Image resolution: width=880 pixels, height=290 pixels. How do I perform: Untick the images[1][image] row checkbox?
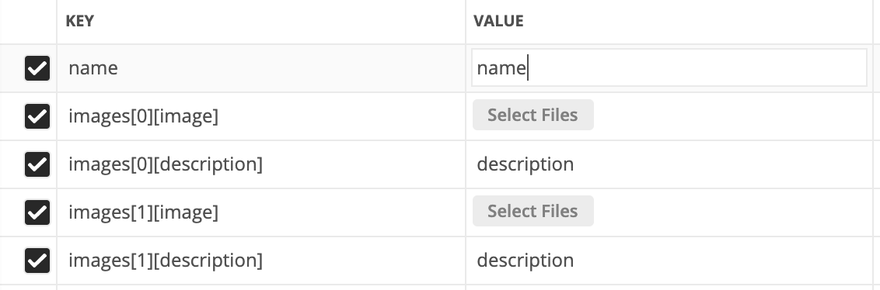point(37,212)
